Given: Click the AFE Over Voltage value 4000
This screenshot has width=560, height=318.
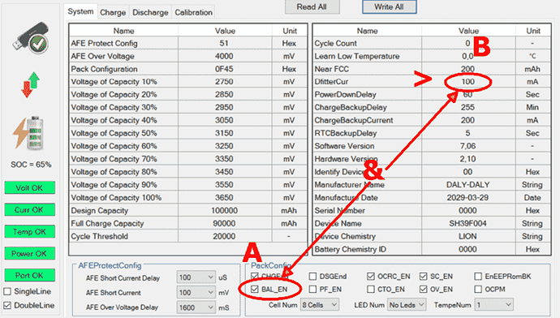Looking at the screenshot, I should 225,56.
